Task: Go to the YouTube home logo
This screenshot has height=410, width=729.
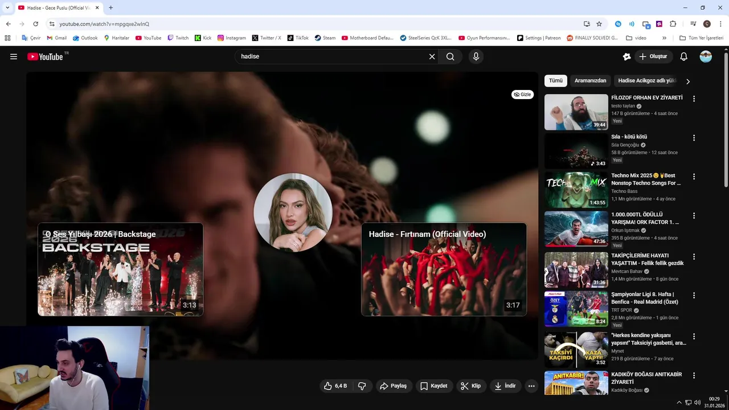Action: pos(46,56)
